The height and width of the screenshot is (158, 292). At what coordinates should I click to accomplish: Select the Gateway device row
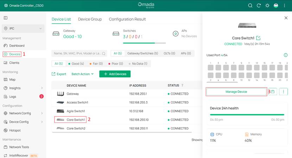coord(127,94)
